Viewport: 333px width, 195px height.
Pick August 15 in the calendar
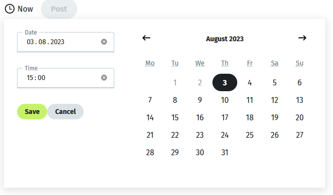[x=175, y=117]
